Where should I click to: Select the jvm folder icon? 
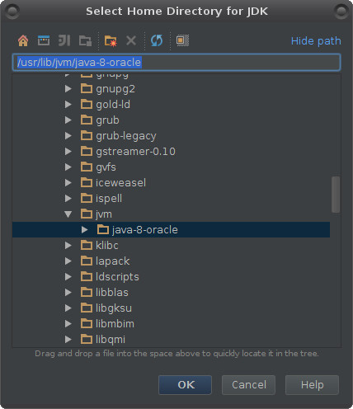point(87,214)
